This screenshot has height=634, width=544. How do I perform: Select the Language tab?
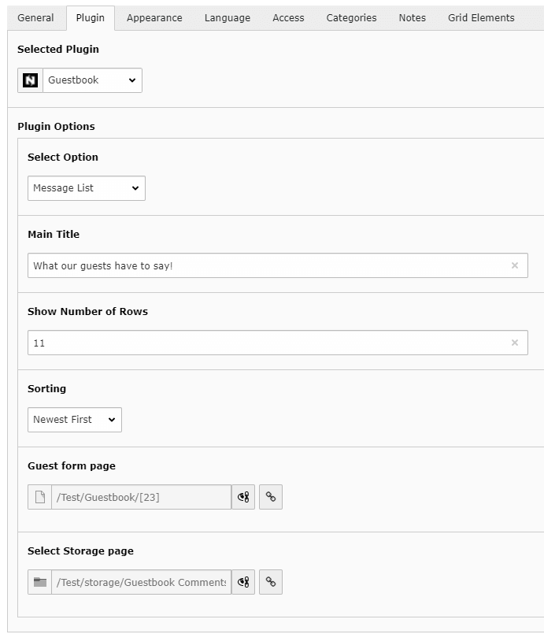(x=227, y=17)
